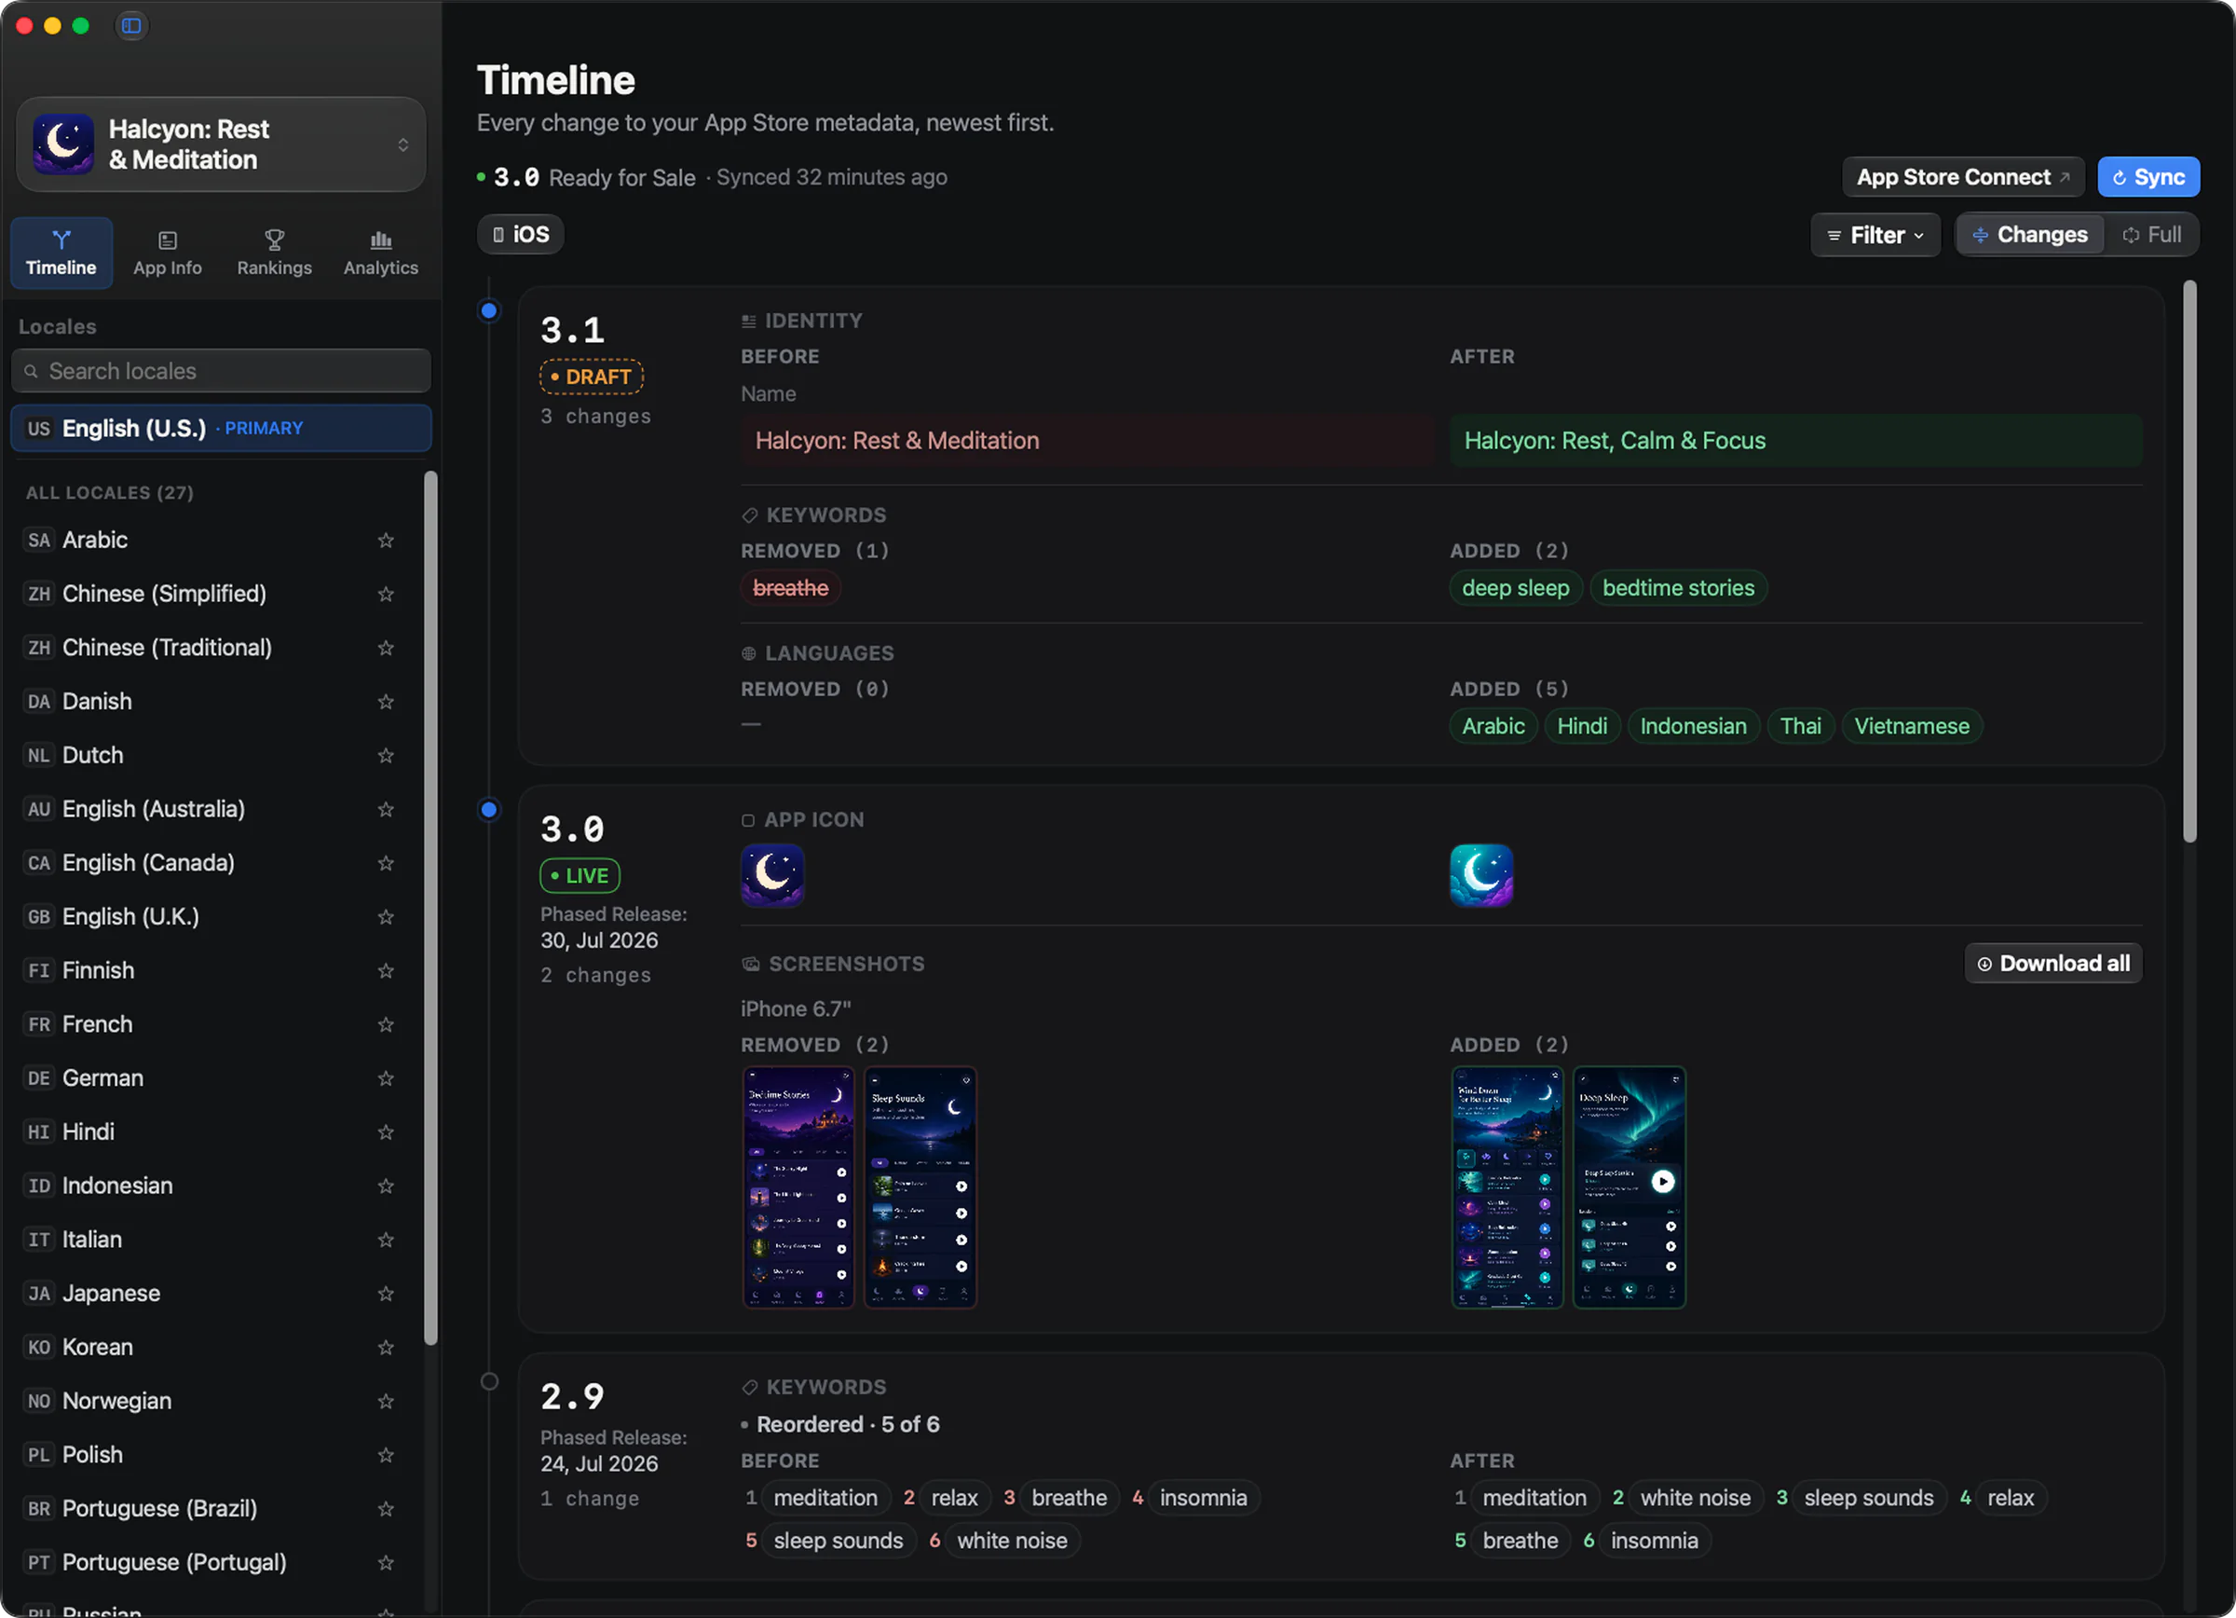Click the 3.1 draft timeline marker dot
Screen dimensions: 2236x1618
pos(489,311)
